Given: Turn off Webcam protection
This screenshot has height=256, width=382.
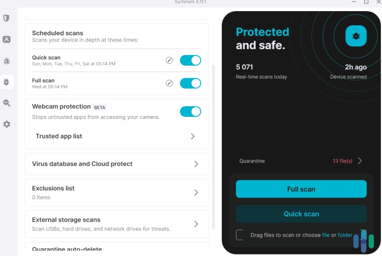Looking at the screenshot, I should pos(190,112).
